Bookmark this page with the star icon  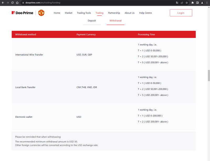click(x=187, y=3)
